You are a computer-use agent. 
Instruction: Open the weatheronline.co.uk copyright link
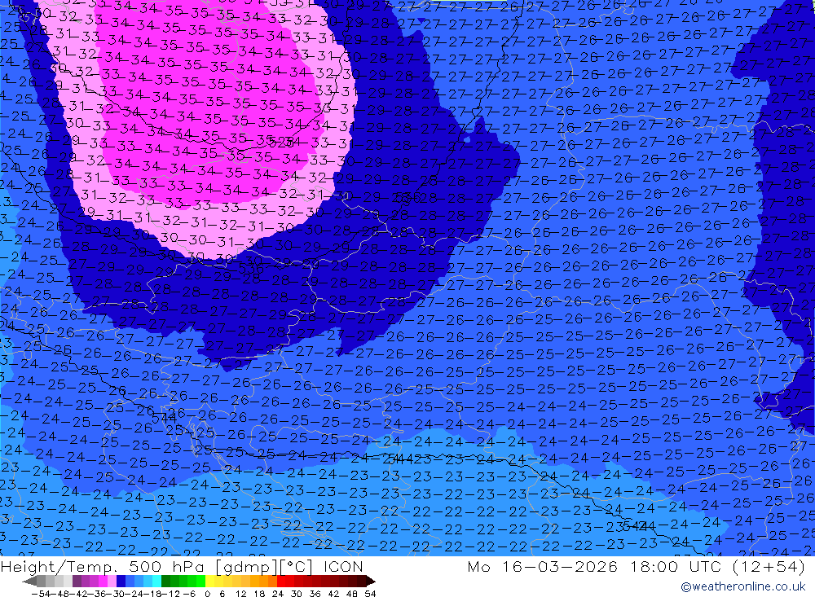point(743,586)
